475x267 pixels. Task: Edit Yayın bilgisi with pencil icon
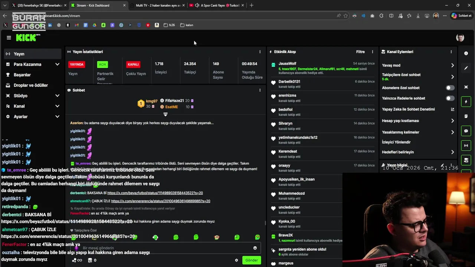(442, 165)
